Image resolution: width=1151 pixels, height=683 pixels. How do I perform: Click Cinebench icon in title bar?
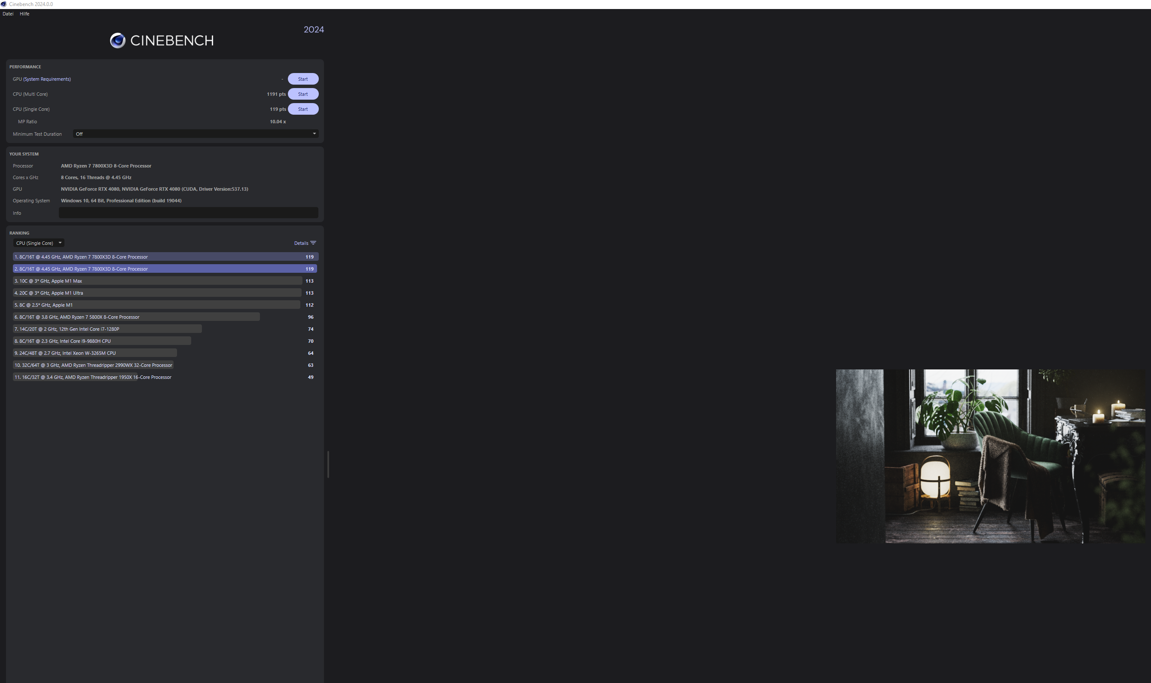4,4
